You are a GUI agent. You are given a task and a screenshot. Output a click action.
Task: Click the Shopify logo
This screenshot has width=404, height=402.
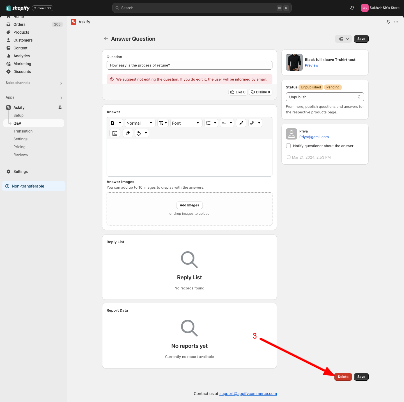(x=18, y=8)
